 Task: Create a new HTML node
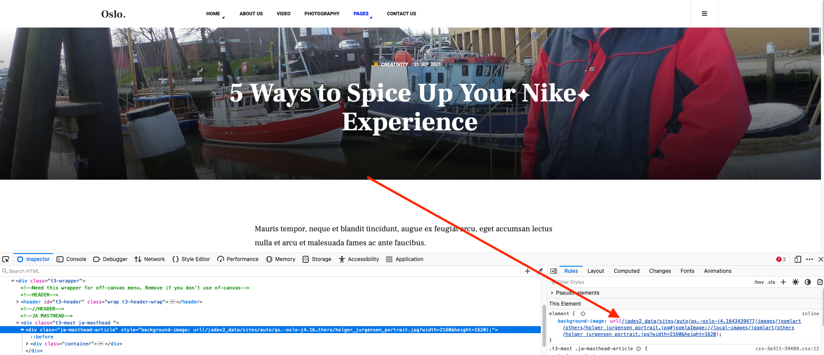[528, 271]
